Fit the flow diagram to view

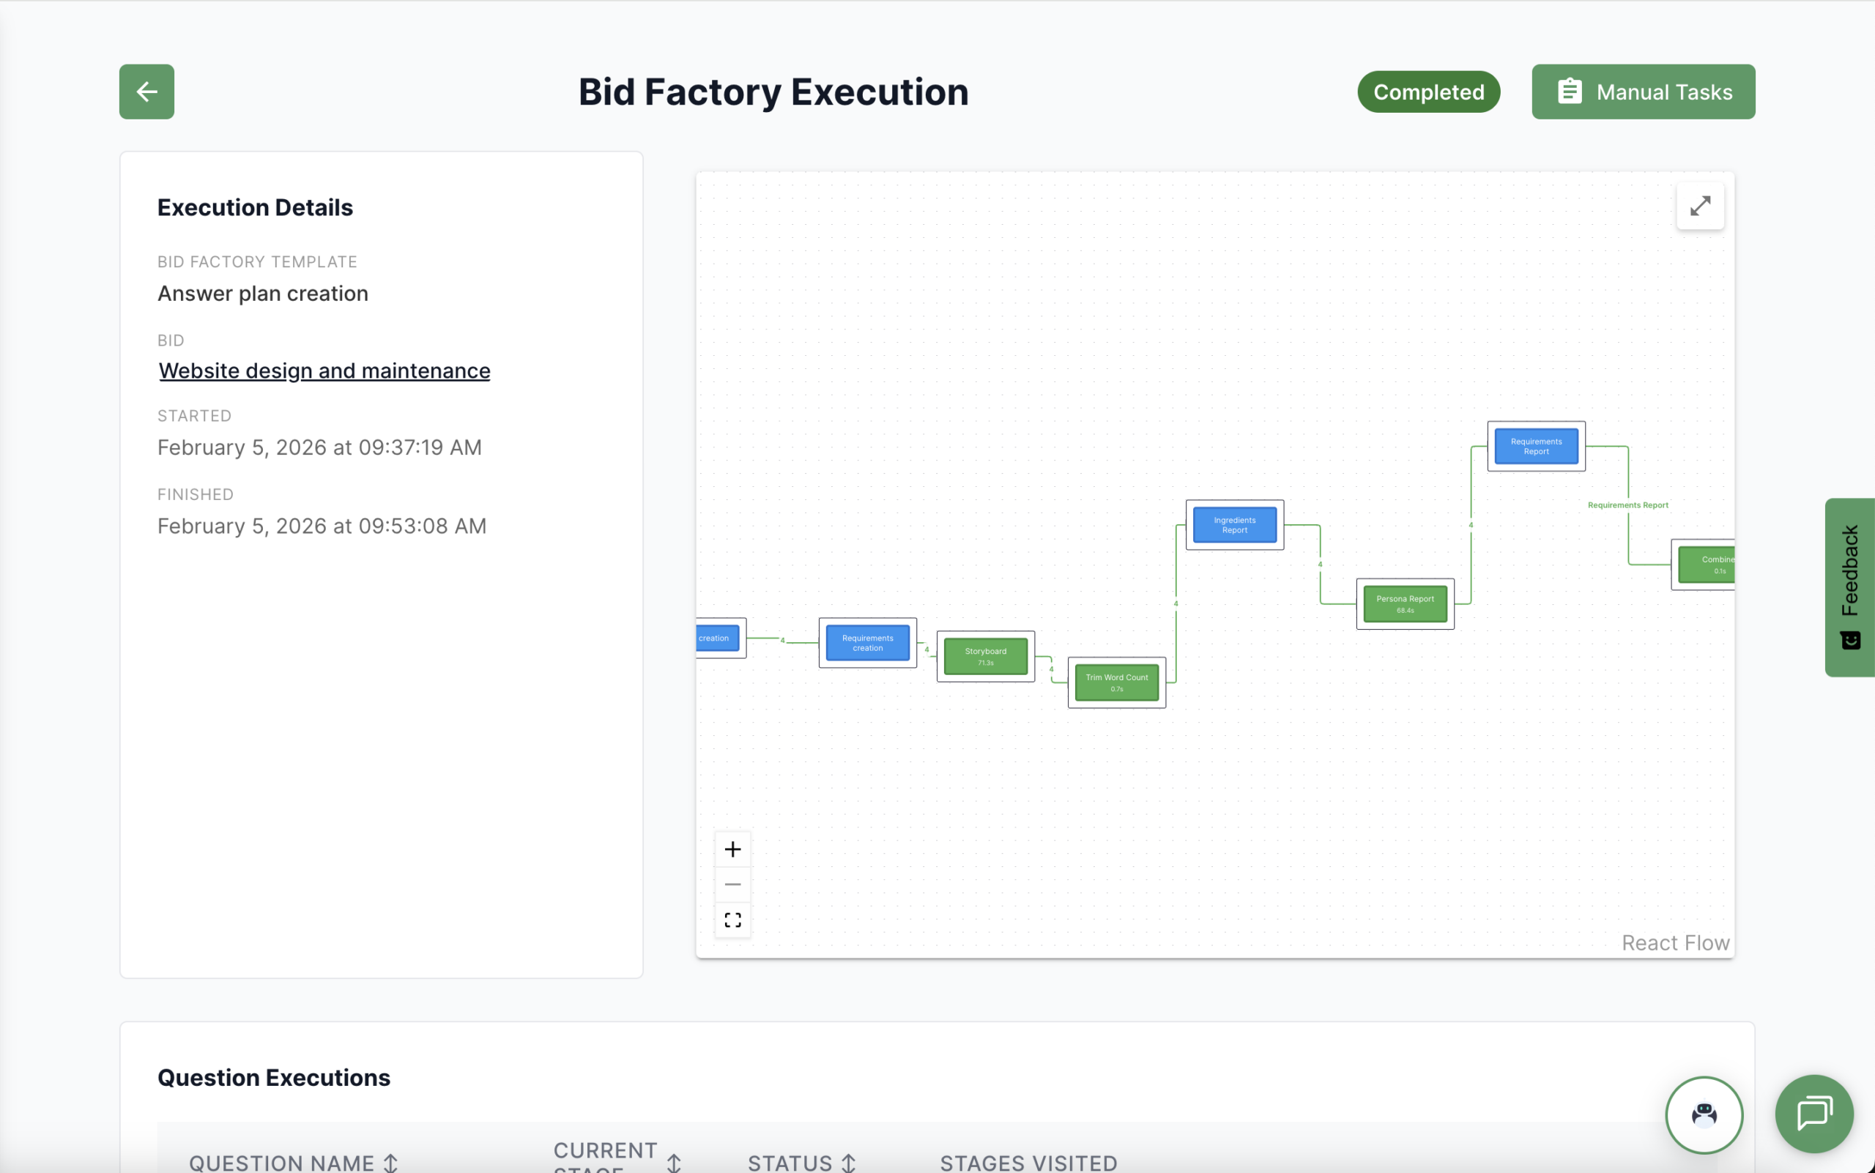click(732, 920)
